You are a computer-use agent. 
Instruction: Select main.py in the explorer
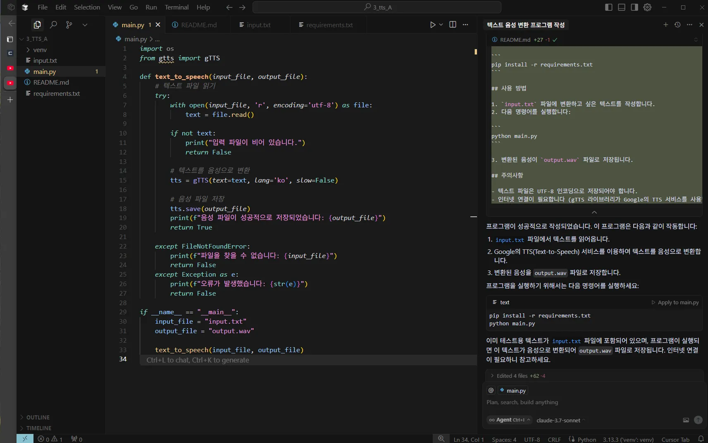point(61,71)
